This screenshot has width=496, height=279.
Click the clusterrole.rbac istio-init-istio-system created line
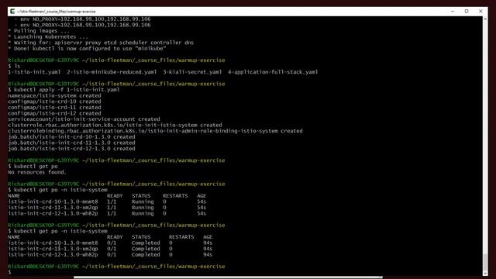[x=115, y=126]
